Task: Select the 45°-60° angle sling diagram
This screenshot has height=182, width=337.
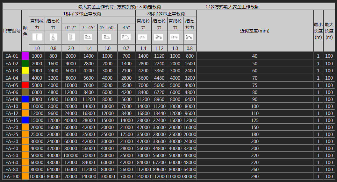Action: coord(107,37)
